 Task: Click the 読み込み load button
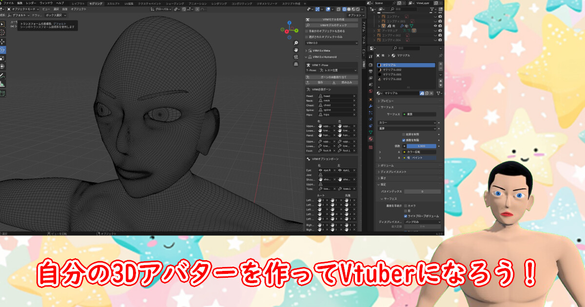[x=345, y=82]
